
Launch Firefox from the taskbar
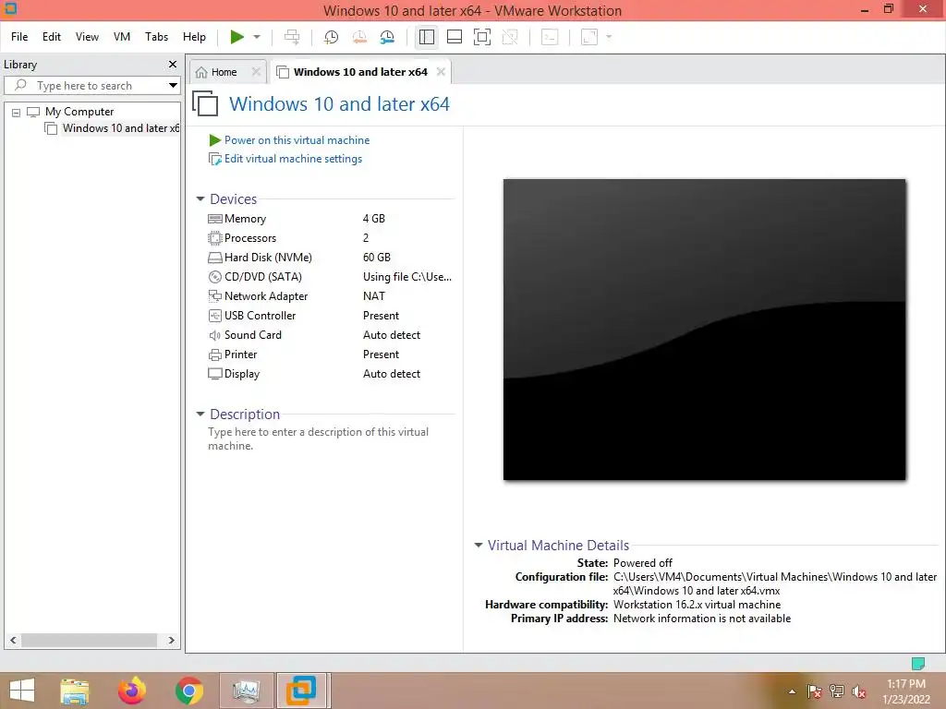click(132, 691)
